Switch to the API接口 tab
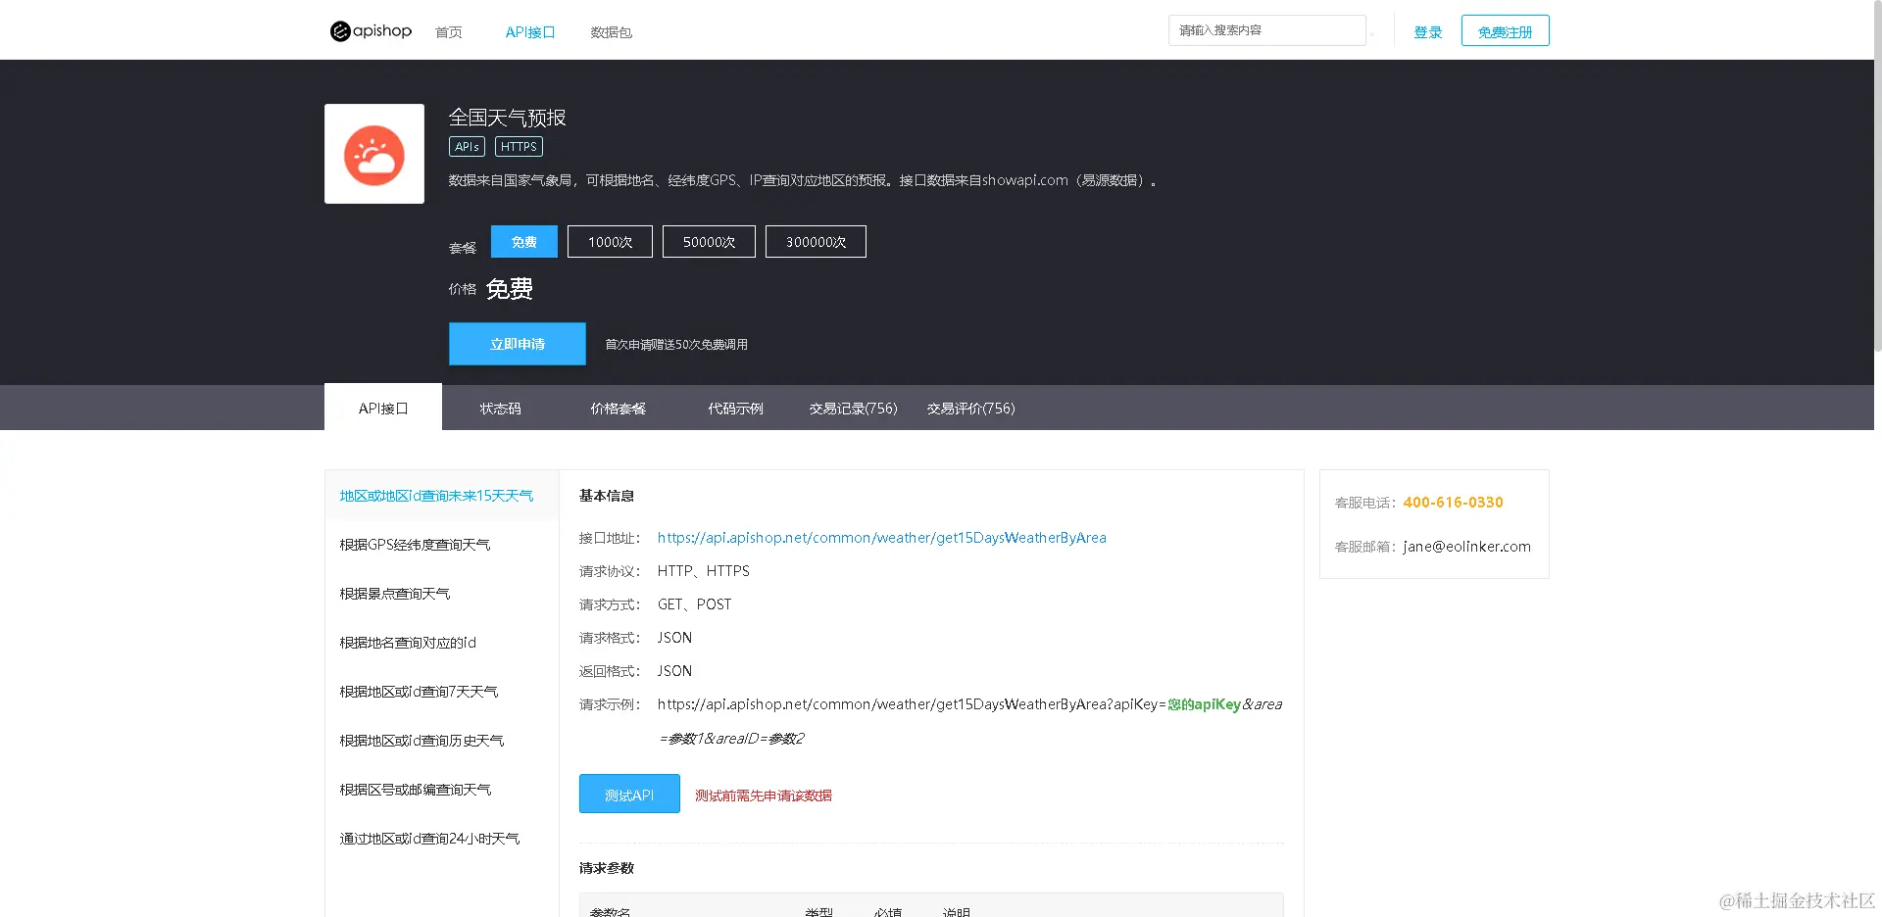The width and height of the screenshot is (1882, 917). click(383, 408)
